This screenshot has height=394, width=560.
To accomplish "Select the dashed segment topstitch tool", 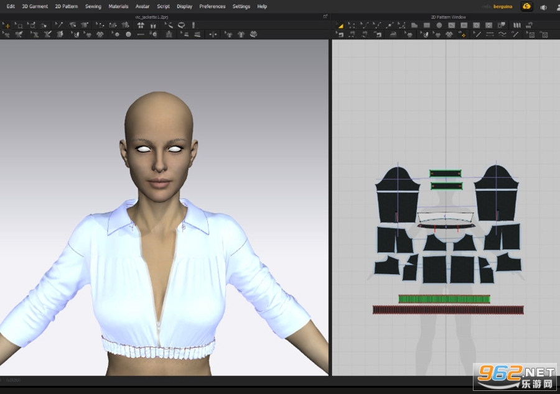I will [490, 34].
